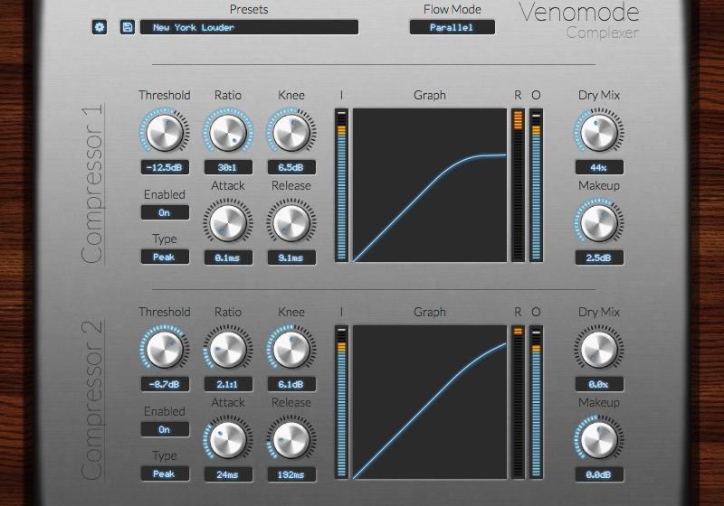
Task: Select the 0.0% dry mix value field
Action: point(599,384)
